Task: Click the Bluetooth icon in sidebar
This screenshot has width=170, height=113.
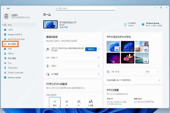Action: click(5, 34)
